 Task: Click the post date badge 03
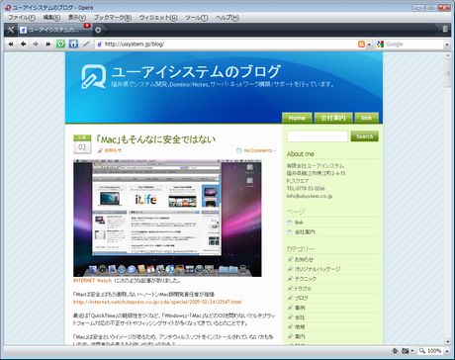tap(82, 144)
